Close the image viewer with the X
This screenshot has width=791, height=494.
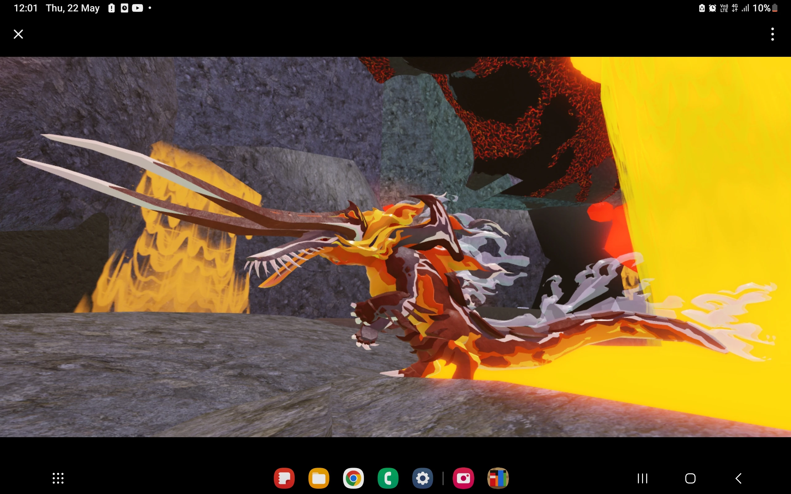(18, 34)
